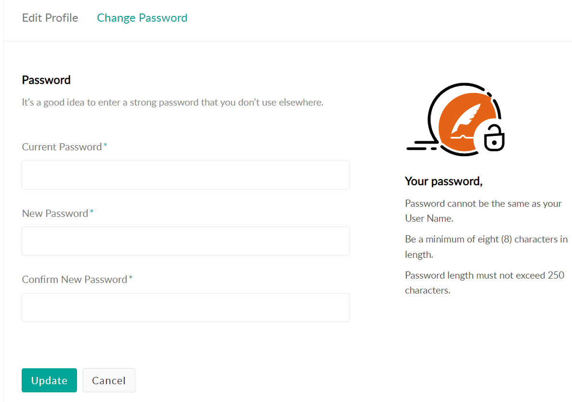Click the New Password label text
Image resolution: width=572 pixels, height=402 pixels.
tap(55, 213)
